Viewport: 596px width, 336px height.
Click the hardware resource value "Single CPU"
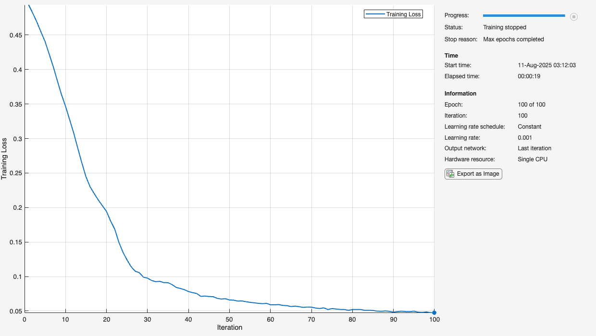point(533,159)
